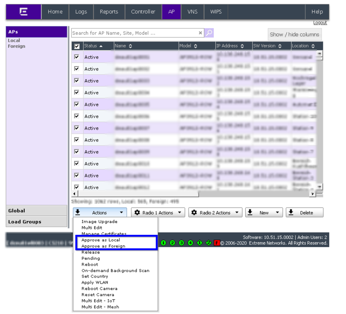Click the Logout link
The image size is (346, 314).
(320, 22)
